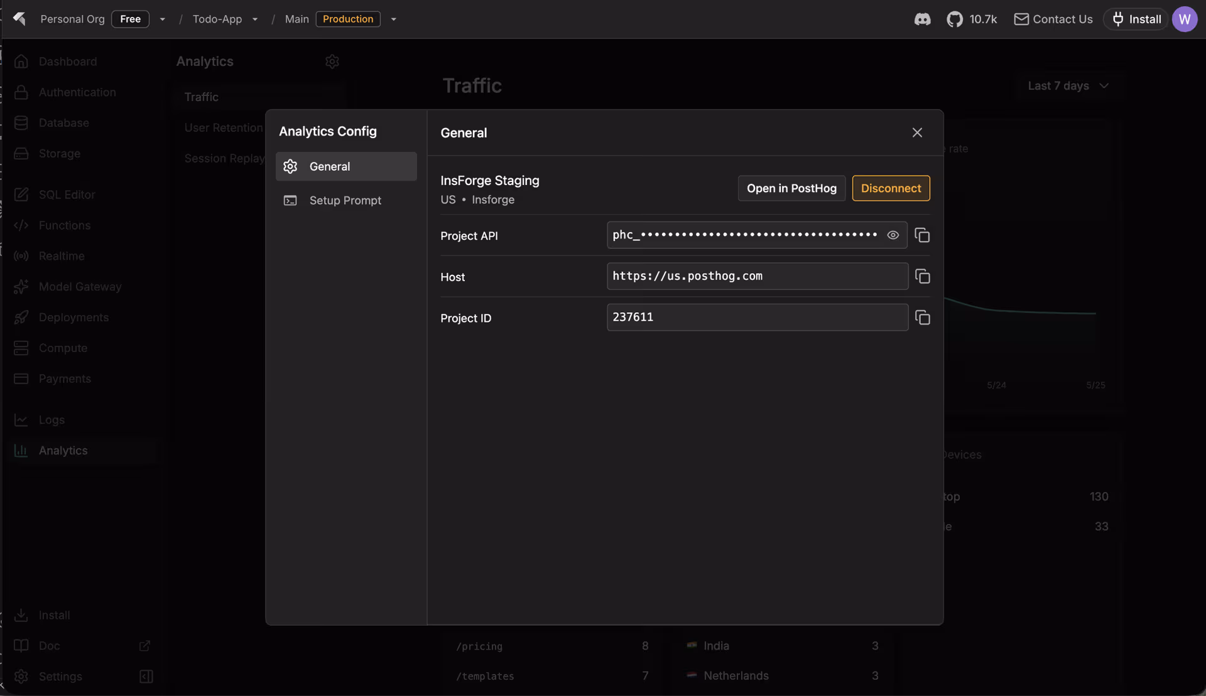The width and height of the screenshot is (1206, 696).
Task: Click the Install download icon in sidebar
Action: tap(21, 615)
